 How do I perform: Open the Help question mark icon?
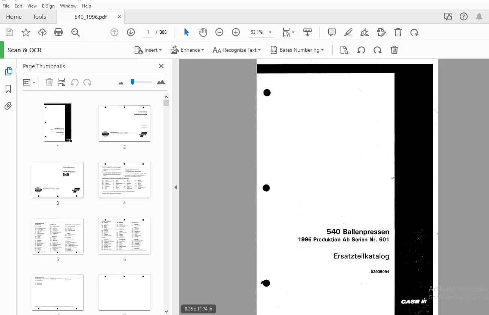pos(464,16)
